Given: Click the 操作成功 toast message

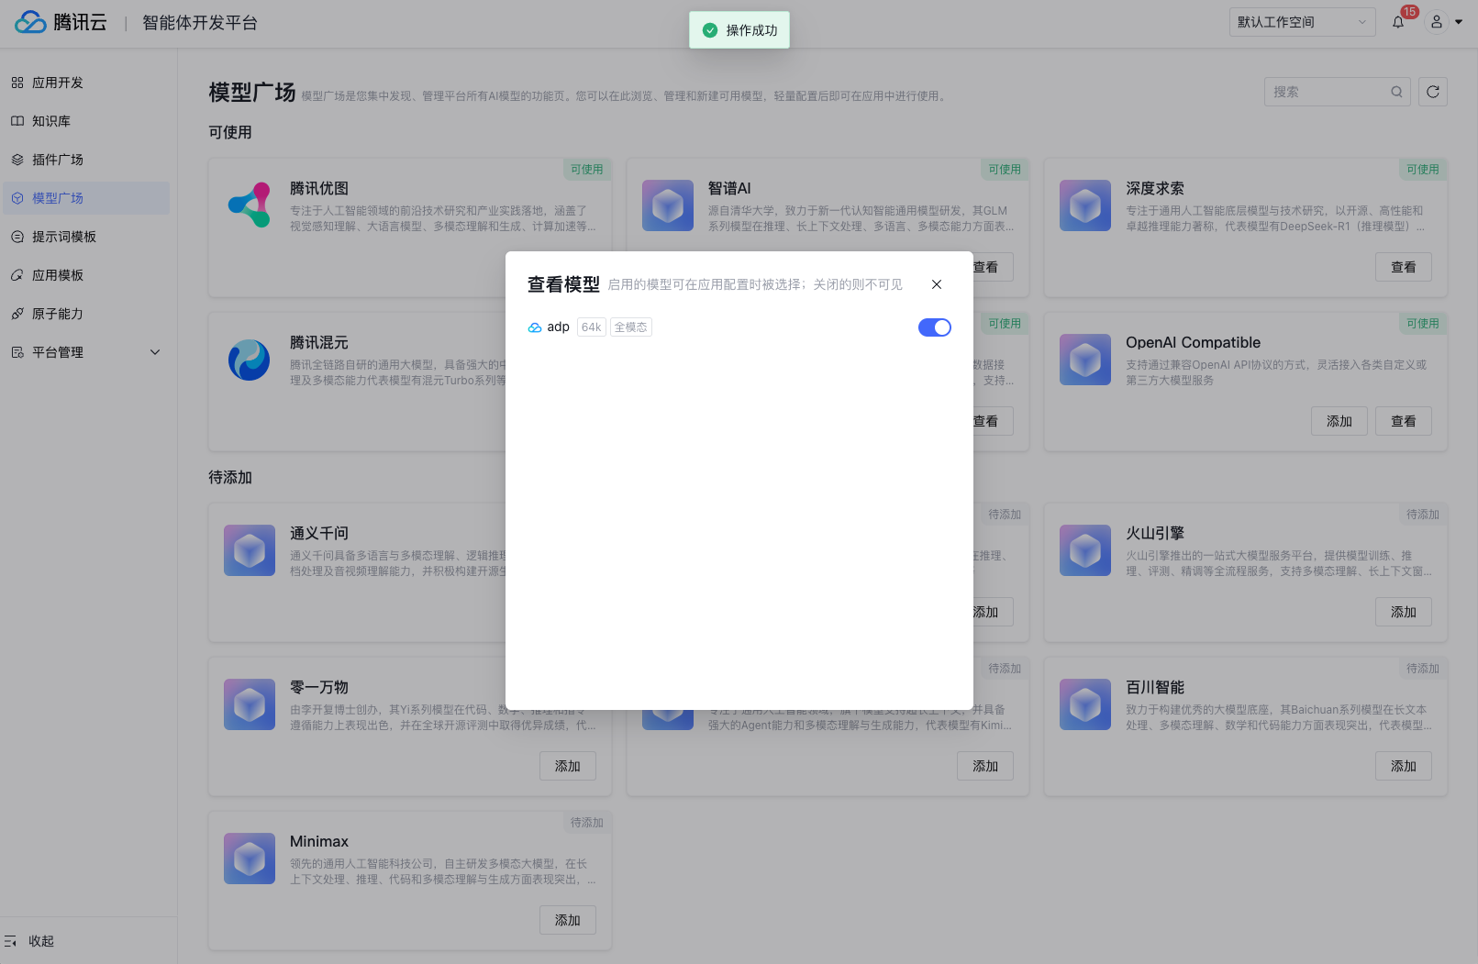Looking at the screenshot, I should coord(739,30).
